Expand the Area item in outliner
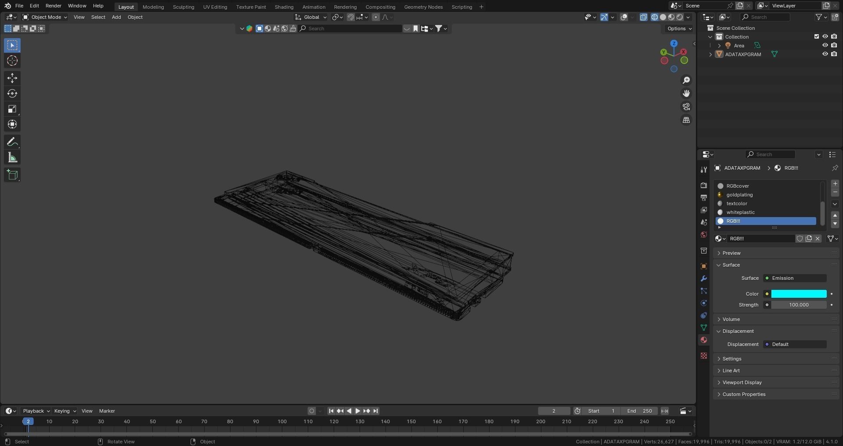Image resolution: width=843 pixels, height=446 pixels. click(x=719, y=46)
